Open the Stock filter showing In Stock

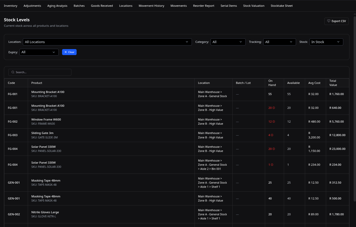326,42
